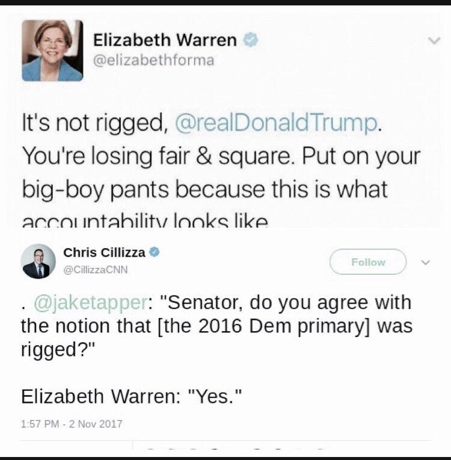Viewport: 451px width, 460px height.
Task: Open the @elizabethforma handle
Action: (x=153, y=60)
